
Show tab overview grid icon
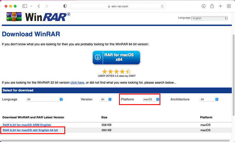coord(229,6)
